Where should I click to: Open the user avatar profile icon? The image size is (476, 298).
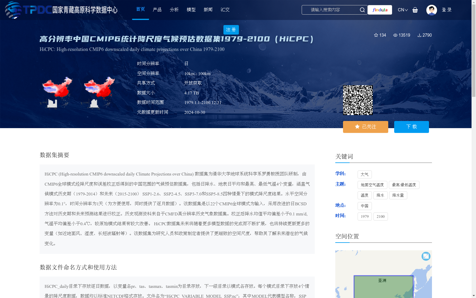(x=431, y=10)
